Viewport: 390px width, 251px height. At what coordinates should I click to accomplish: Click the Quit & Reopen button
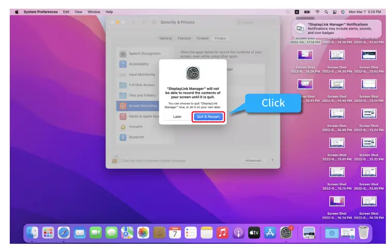[x=208, y=116]
